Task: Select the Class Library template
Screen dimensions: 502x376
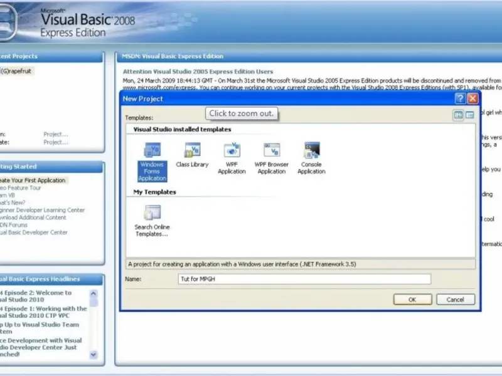Action: pyautogui.click(x=192, y=155)
